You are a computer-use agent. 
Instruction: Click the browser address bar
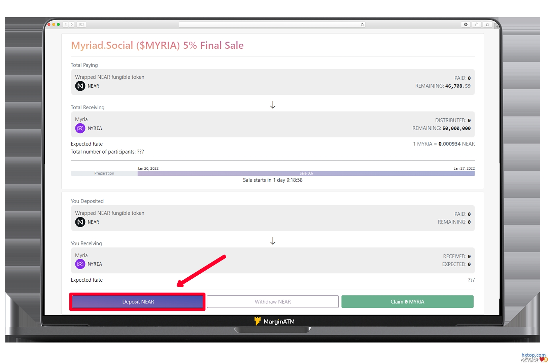[x=269, y=25]
